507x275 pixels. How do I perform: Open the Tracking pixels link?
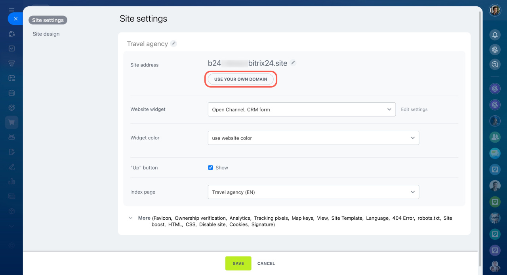tap(271, 218)
